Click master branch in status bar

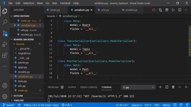9,105
